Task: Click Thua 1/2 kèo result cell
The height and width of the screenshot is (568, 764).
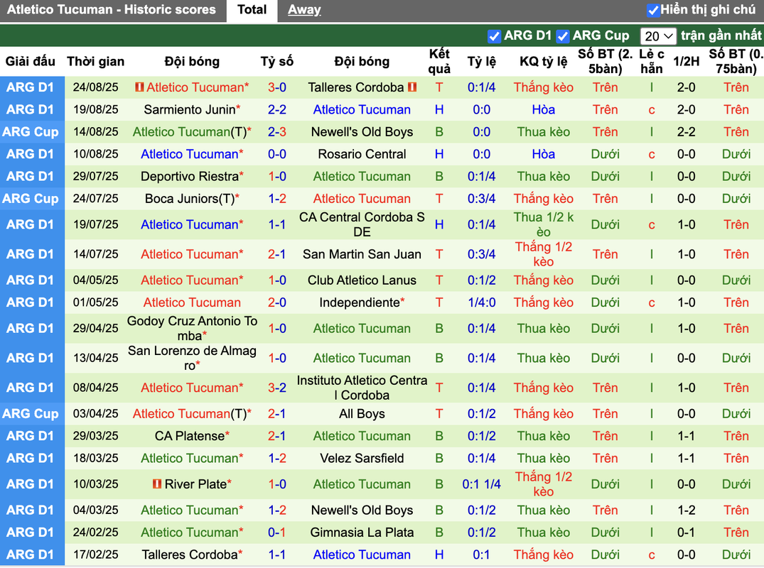Action: [543, 224]
